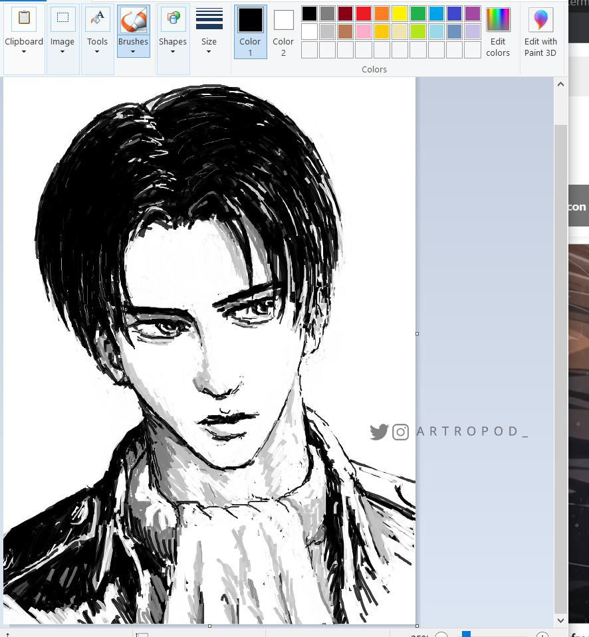589x637 pixels.
Task: Choose the gold palette swatch
Action: [x=382, y=31]
